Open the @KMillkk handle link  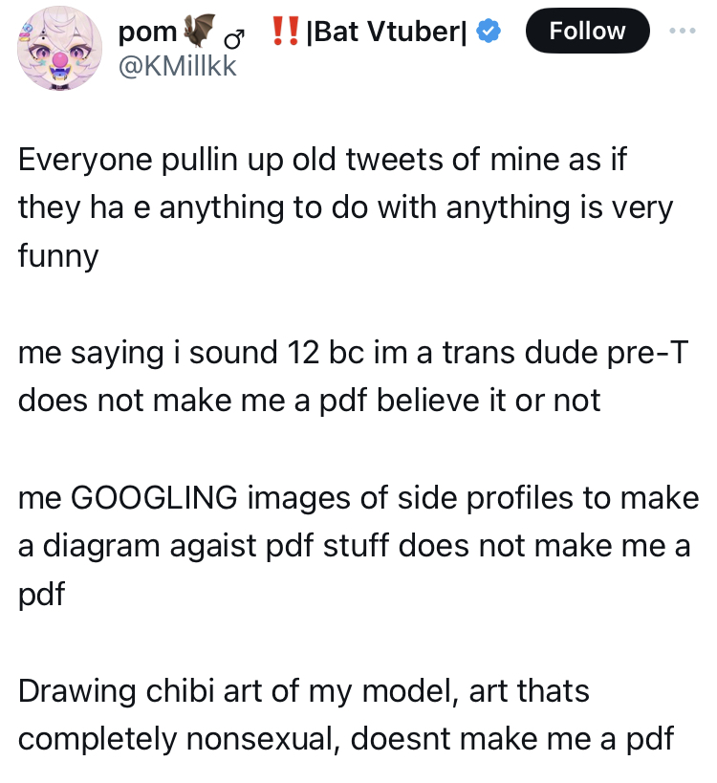pos(177,66)
